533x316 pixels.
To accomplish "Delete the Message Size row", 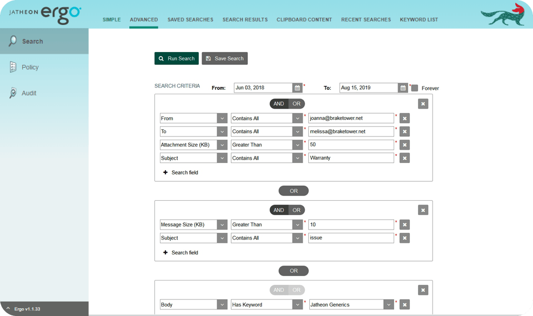I will (405, 225).
